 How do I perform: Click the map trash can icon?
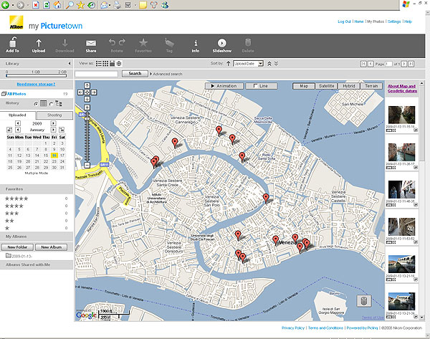363,300
